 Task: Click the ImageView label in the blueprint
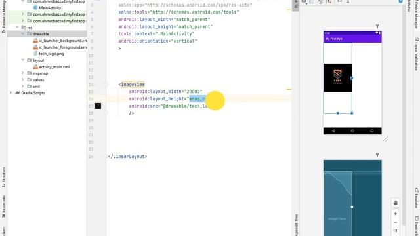[x=337, y=218]
